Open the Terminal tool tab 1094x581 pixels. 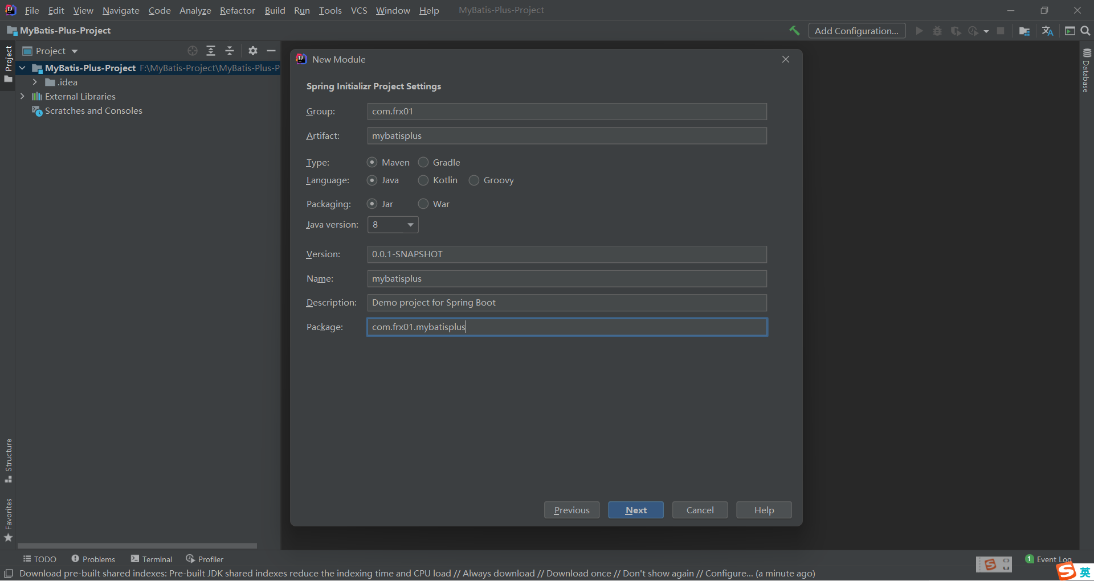pos(152,559)
